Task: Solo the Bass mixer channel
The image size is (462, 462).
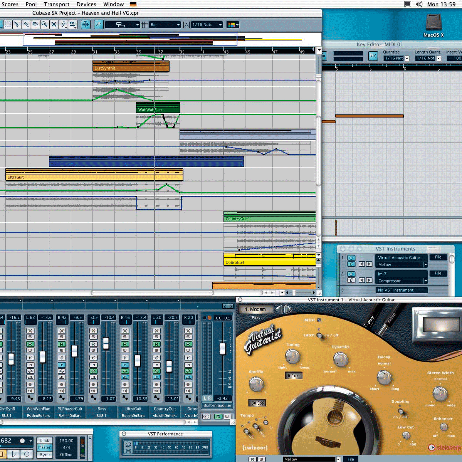Action: click(93, 337)
